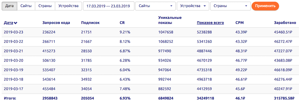
Task: Switch to the Сайты tab
Action: pyautogui.click(x=26, y=6)
